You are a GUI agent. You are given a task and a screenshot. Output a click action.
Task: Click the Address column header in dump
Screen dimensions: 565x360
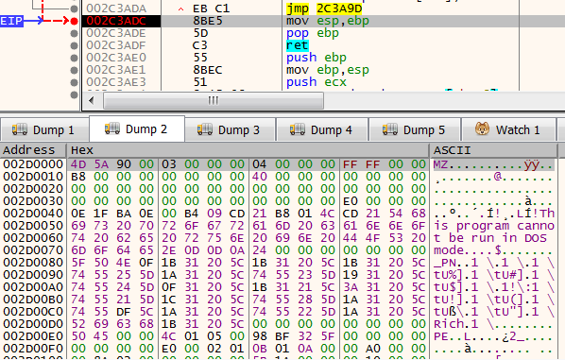33,150
